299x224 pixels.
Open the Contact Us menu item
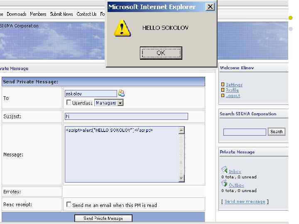tap(86, 14)
